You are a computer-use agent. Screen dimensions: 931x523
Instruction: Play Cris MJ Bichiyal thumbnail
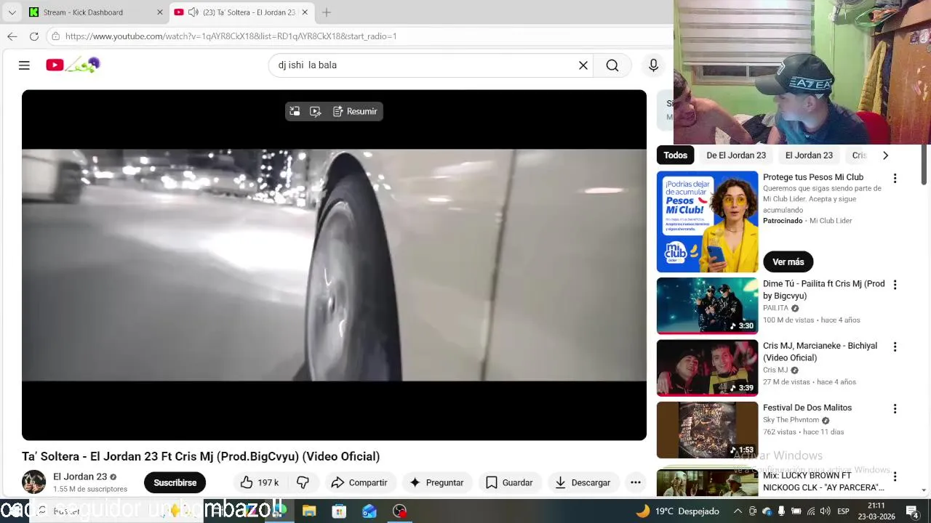pos(707,368)
